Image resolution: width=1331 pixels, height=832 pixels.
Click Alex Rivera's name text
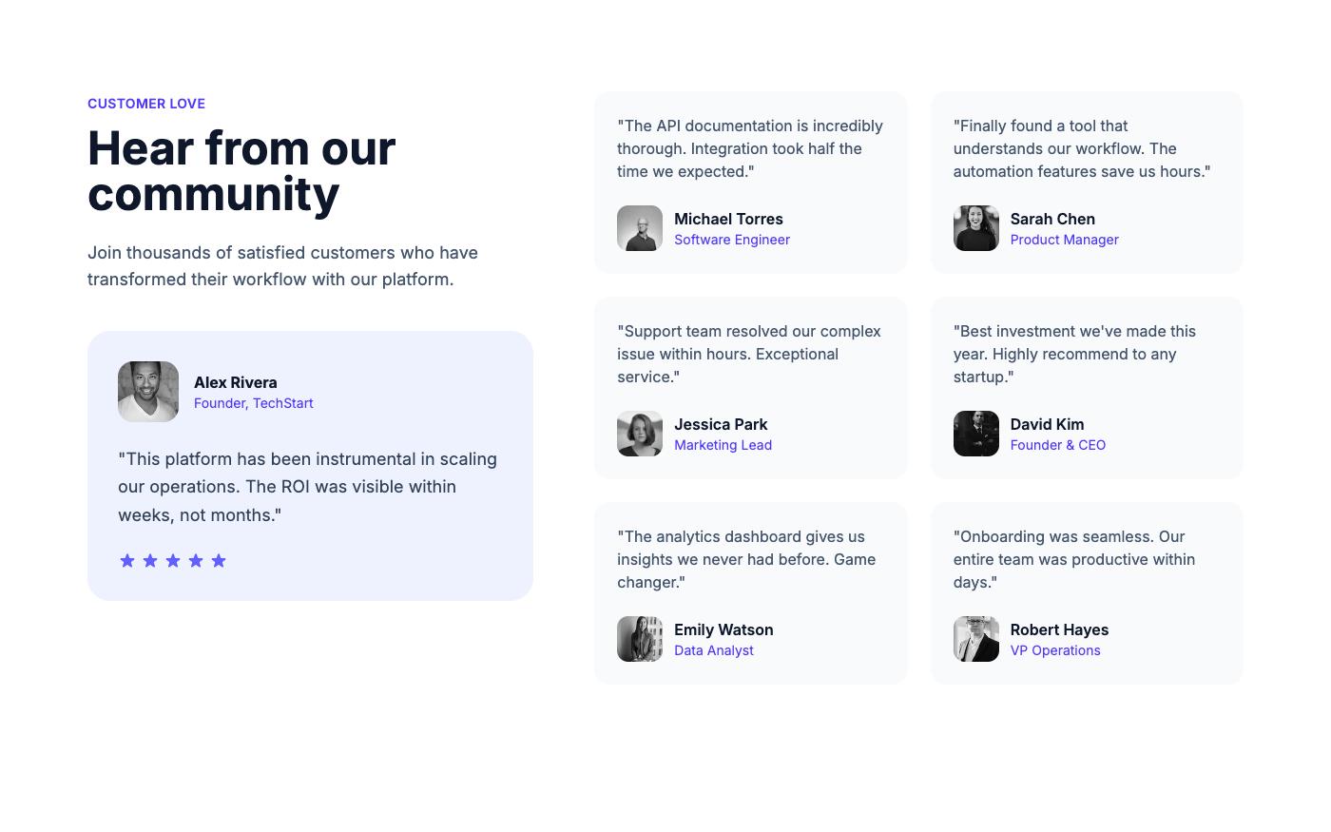tap(235, 382)
